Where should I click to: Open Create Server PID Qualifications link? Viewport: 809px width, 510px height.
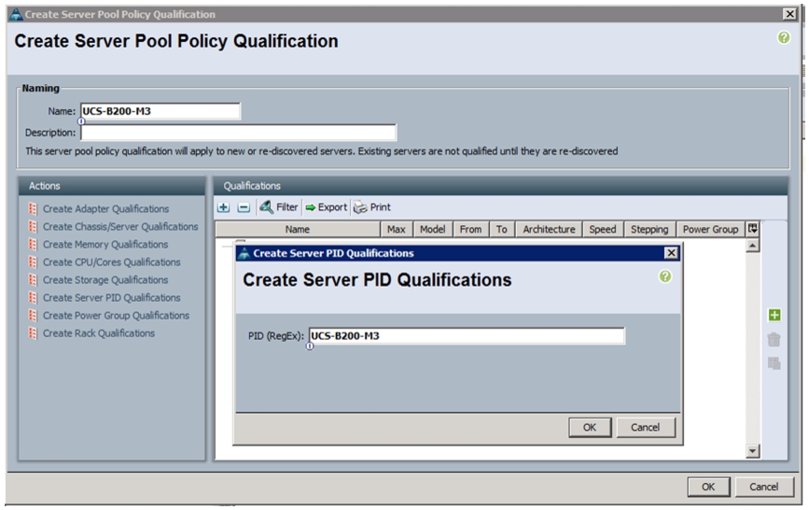pyautogui.click(x=111, y=298)
